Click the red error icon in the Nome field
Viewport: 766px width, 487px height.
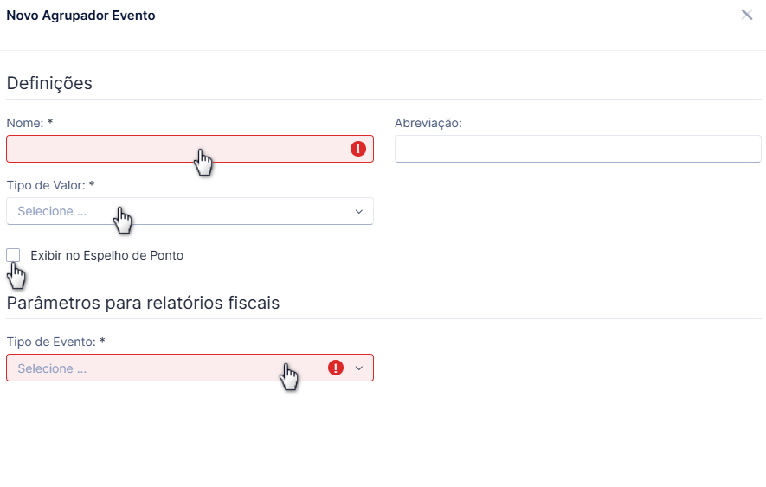[358, 149]
